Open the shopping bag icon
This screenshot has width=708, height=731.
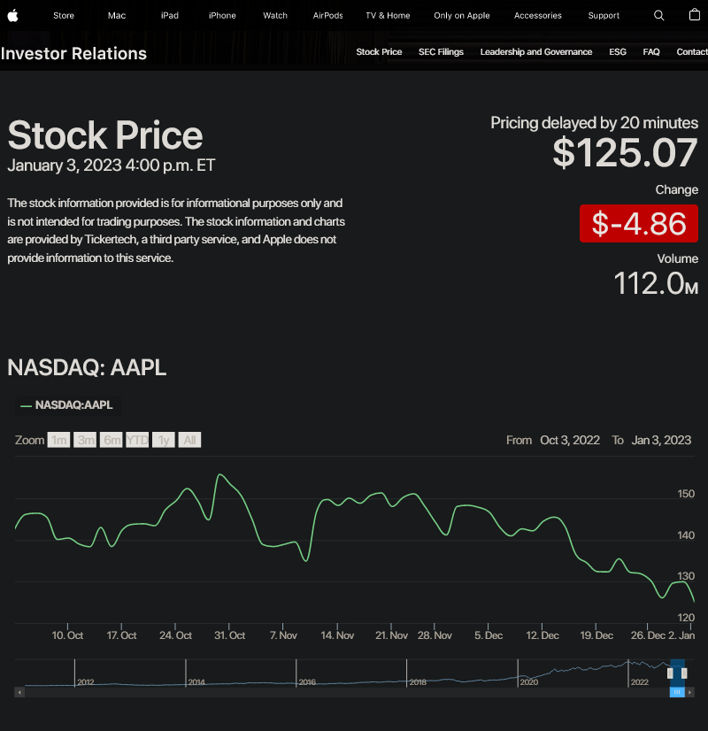(x=695, y=15)
